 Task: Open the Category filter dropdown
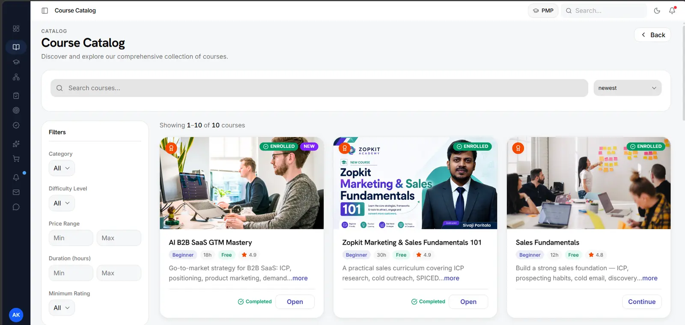(62, 168)
